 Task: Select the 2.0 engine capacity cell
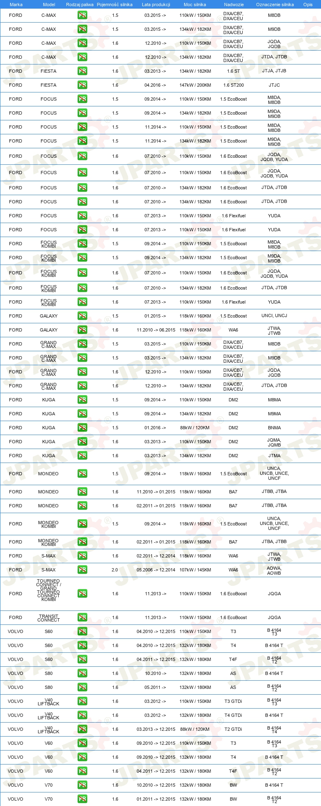115,570
